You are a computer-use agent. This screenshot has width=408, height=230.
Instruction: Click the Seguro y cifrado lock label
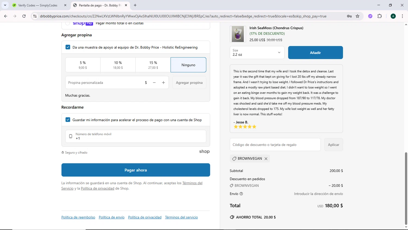(x=75, y=153)
